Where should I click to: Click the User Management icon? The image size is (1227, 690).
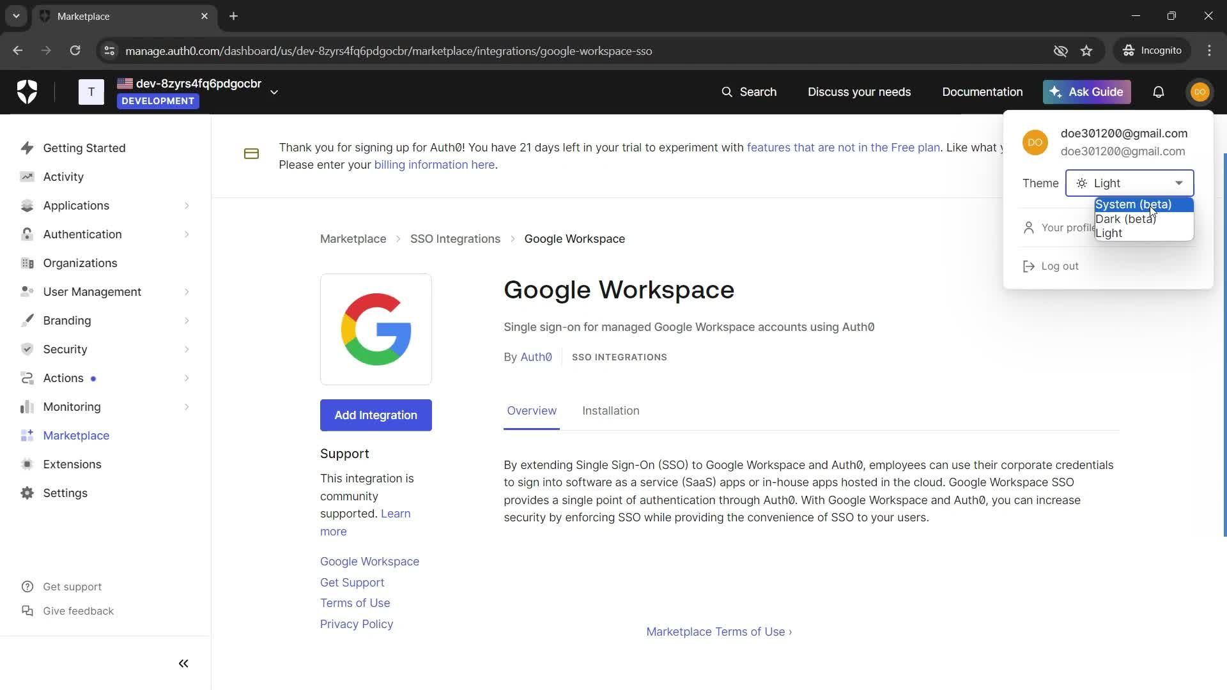(27, 291)
